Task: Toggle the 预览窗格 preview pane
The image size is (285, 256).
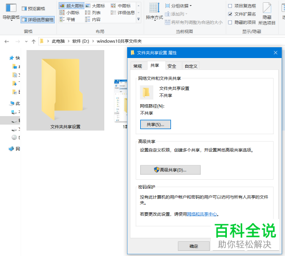Action: 33,9
